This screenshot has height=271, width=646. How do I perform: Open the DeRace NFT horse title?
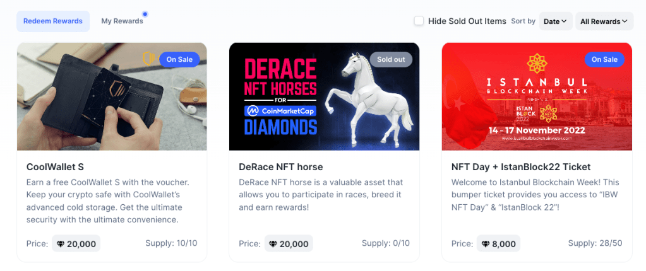pos(281,167)
